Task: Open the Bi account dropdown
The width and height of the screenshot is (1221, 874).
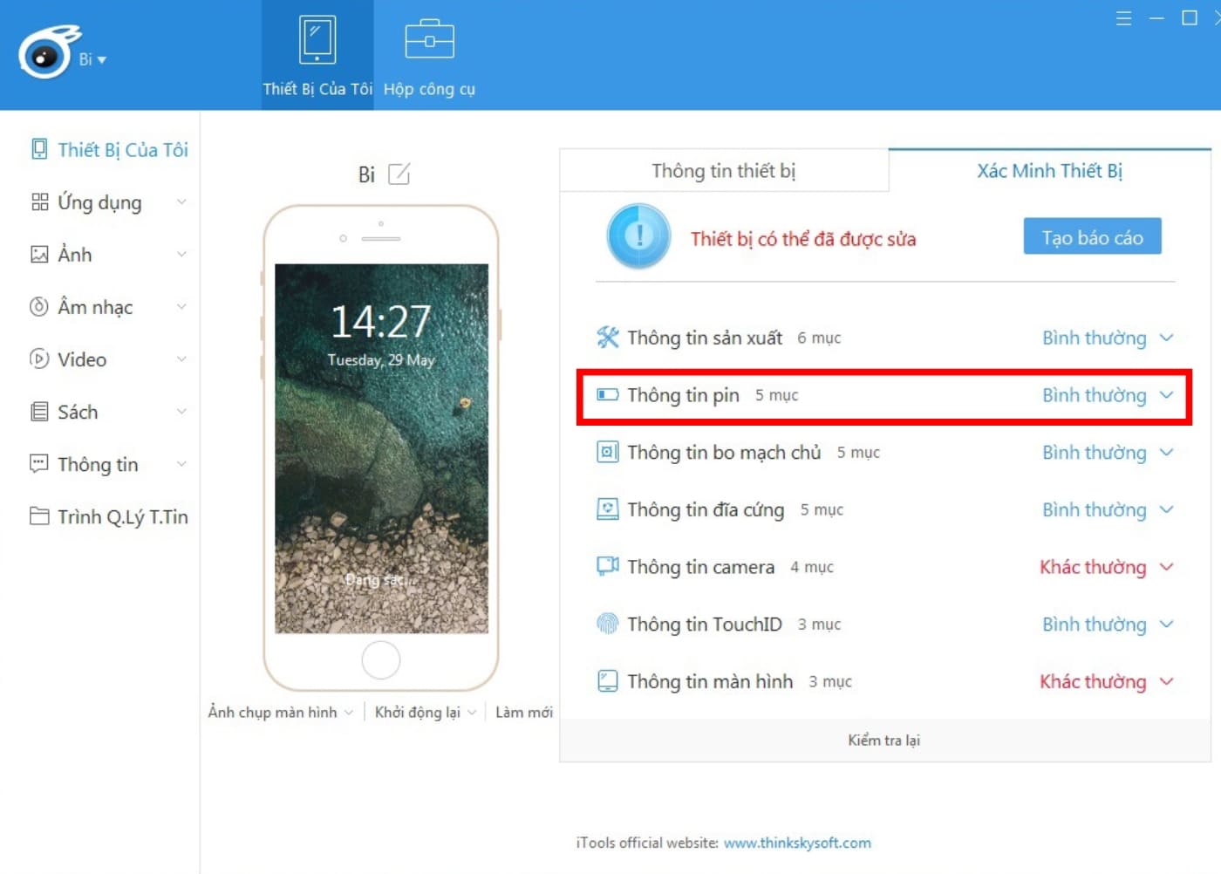Action: [x=90, y=59]
